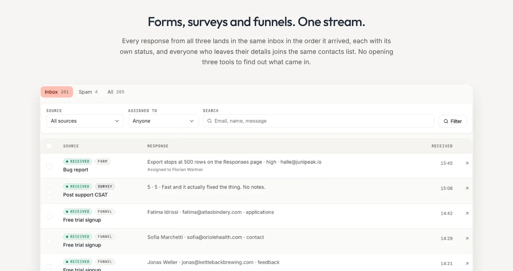Open the fatima@atlasbindery.com response text

pyautogui.click(x=211, y=212)
